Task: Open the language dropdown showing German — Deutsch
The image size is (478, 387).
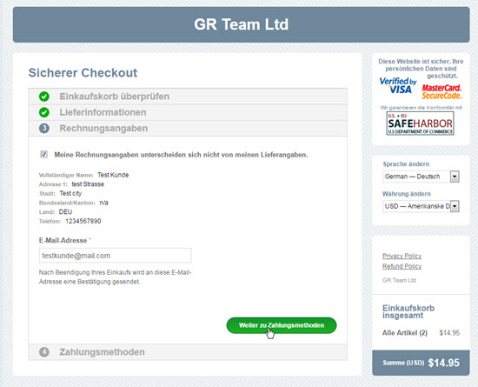Action: tap(421, 177)
